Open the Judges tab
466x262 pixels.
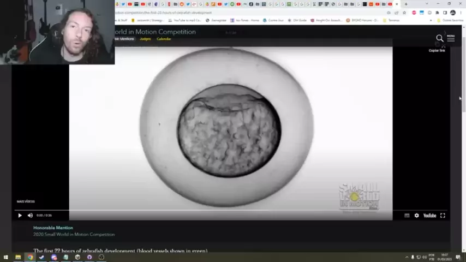coord(145,39)
